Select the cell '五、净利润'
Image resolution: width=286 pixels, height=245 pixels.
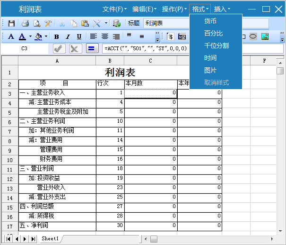[x=57, y=227]
